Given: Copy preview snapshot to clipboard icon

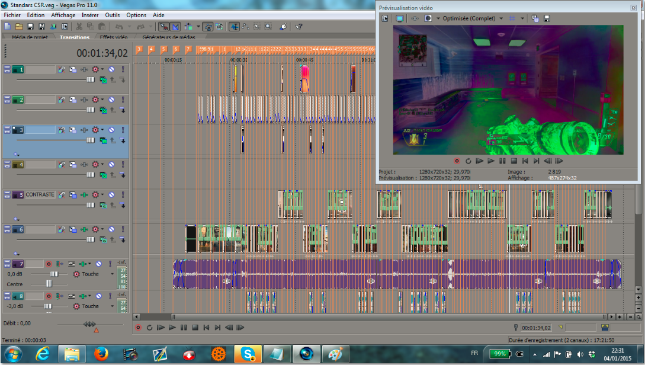Looking at the screenshot, I should (535, 18).
